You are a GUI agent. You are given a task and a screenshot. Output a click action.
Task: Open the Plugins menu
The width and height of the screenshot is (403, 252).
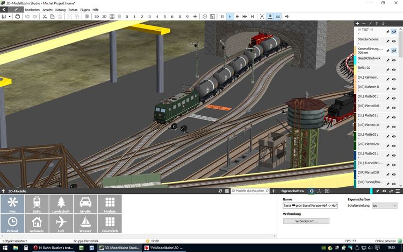[84, 10]
